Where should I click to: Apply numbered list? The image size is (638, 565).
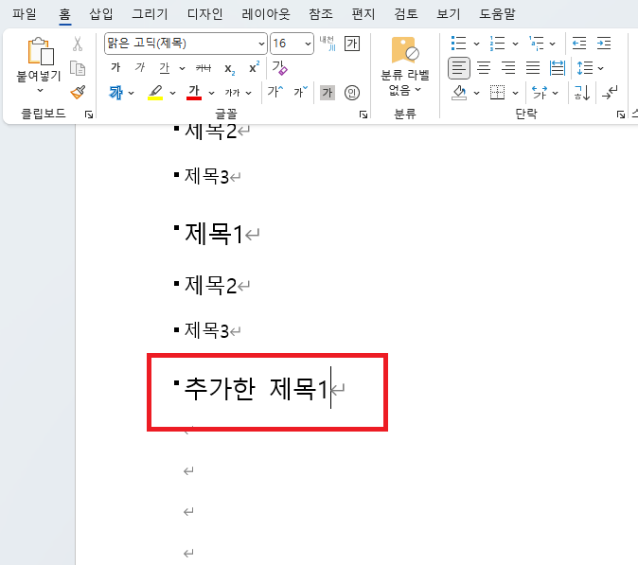[x=497, y=44]
